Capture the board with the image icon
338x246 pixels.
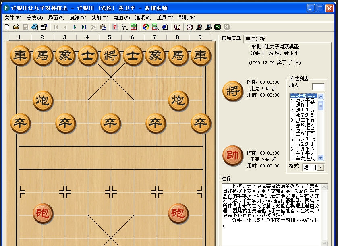tap(218, 27)
